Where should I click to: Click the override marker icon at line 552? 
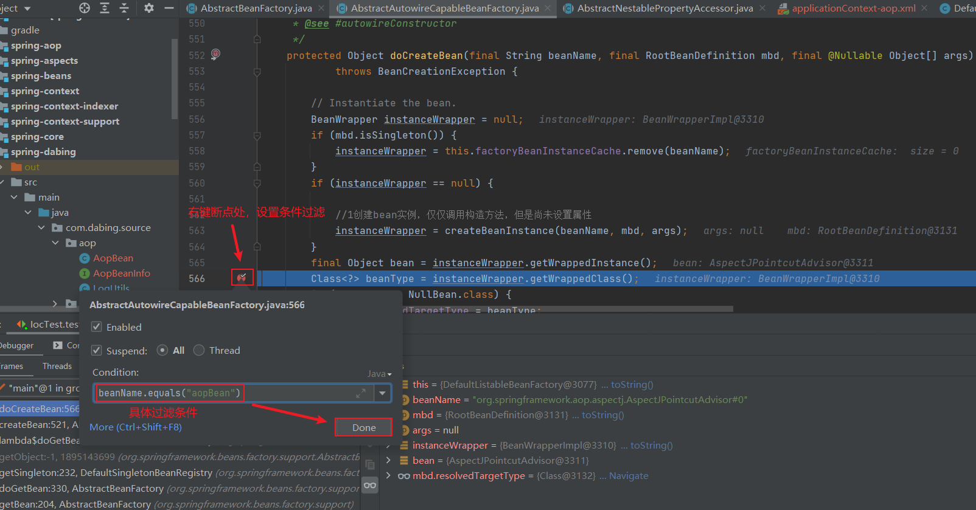coord(215,55)
